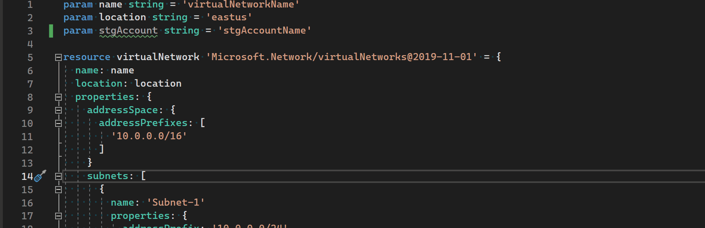Click the virtualNetwork symbol name on line 5
Viewport: 705px width, 228px height.
pyautogui.click(x=158, y=57)
